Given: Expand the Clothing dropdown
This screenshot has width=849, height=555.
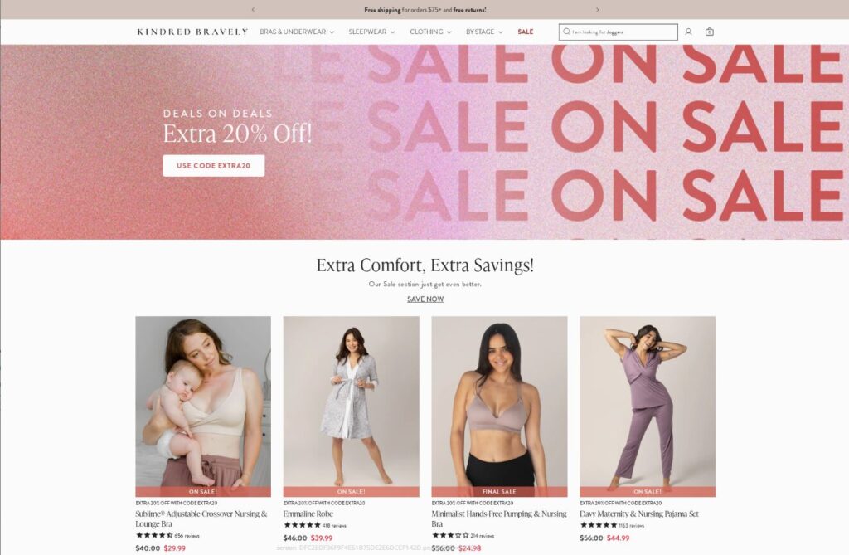Looking at the screenshot, I should pyautogui.click(x=430, y=32).
